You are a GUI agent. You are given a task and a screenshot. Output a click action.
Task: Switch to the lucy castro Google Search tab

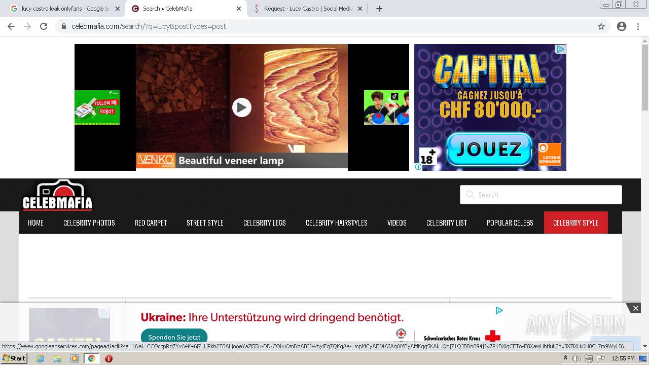[x=65, y=9]
